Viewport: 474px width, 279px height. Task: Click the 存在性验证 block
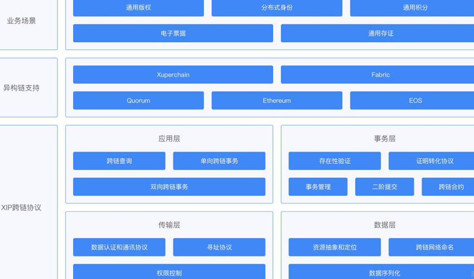tap(335, 161)
